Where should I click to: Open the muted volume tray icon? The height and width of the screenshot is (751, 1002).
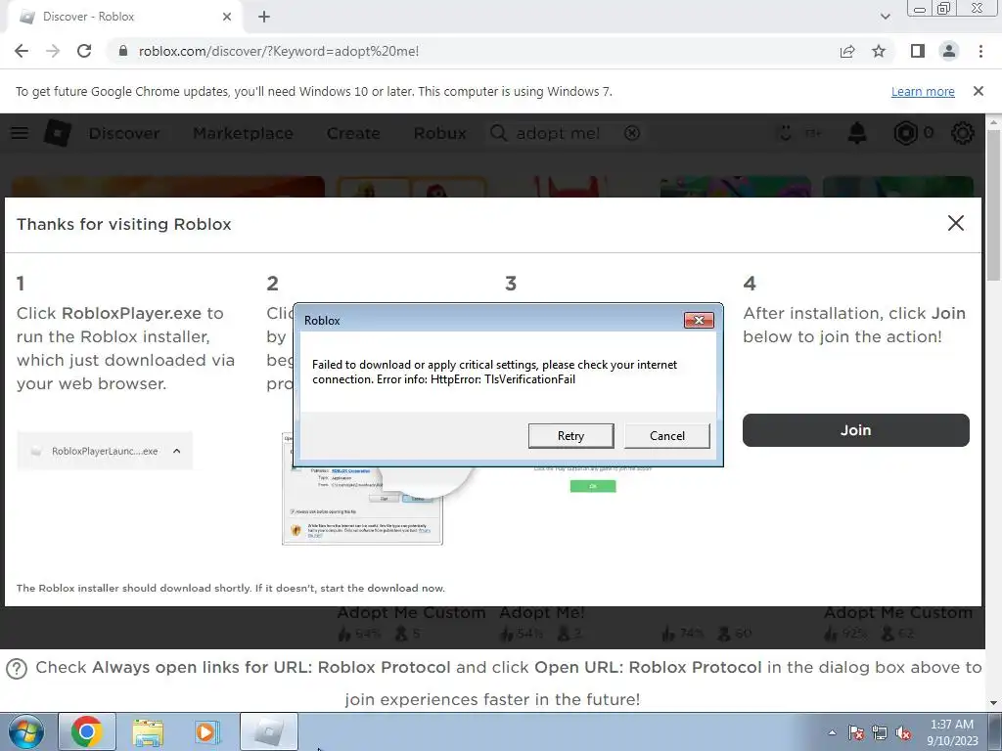tap(903, 732)
